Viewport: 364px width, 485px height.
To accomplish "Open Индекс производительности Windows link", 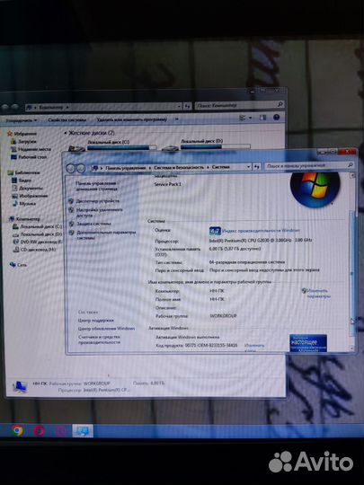I will [x=261, y=231].
